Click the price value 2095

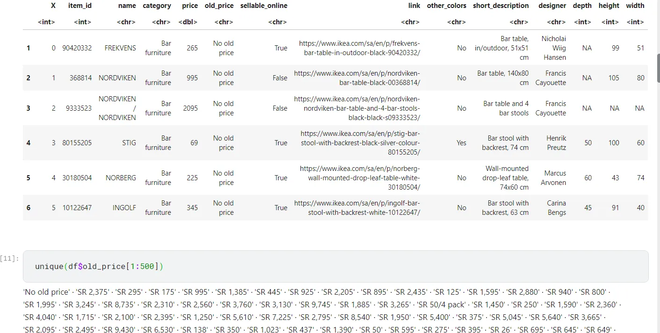pyautogui.click(x=190, y=108)
